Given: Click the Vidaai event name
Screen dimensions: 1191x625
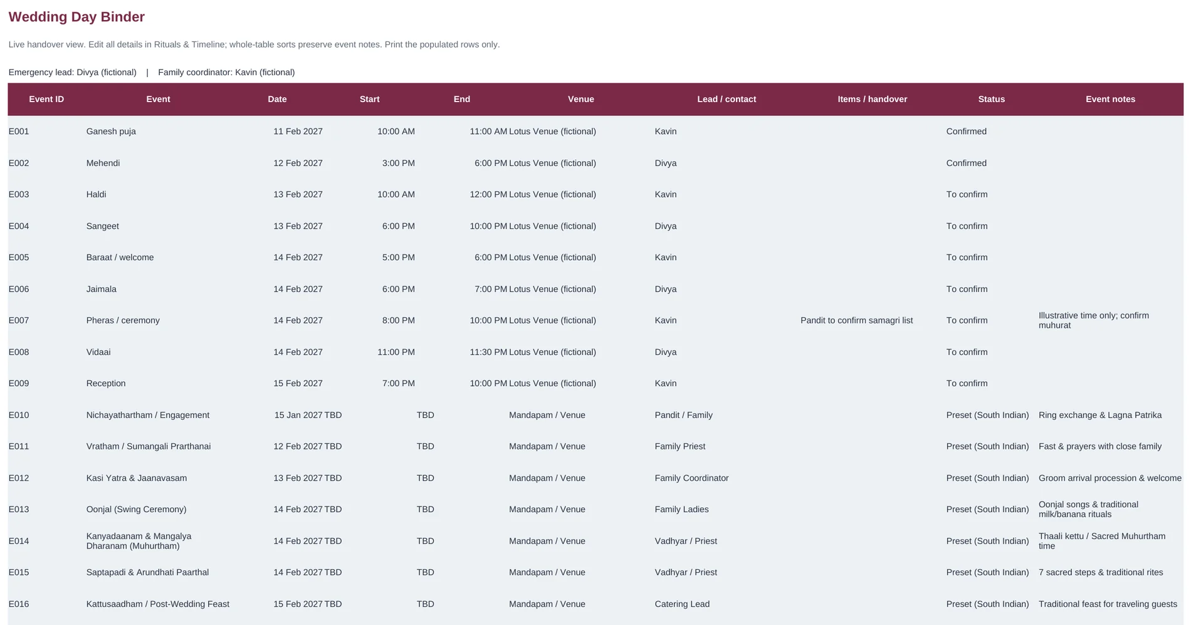Looking at the screenshot, I should 98,352.
